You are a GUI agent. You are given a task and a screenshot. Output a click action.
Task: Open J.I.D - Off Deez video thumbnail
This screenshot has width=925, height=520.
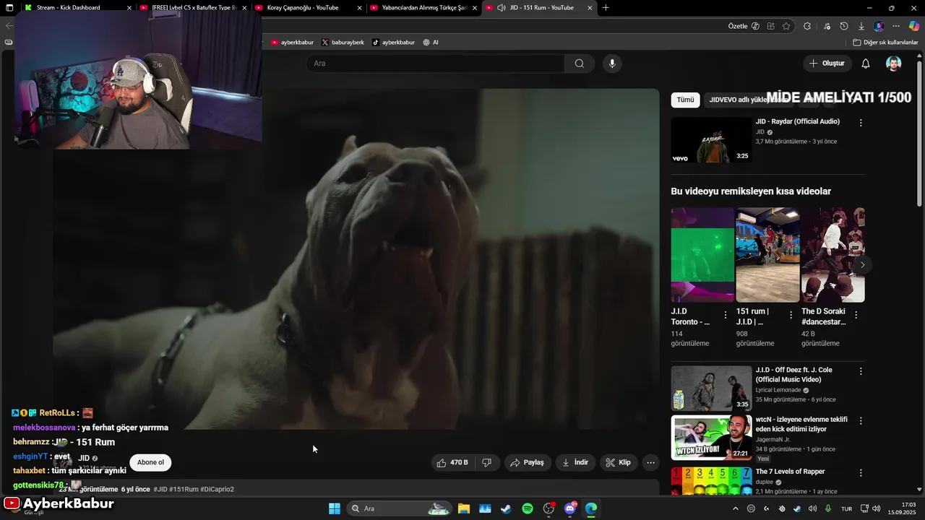click(x=711, y=389)
